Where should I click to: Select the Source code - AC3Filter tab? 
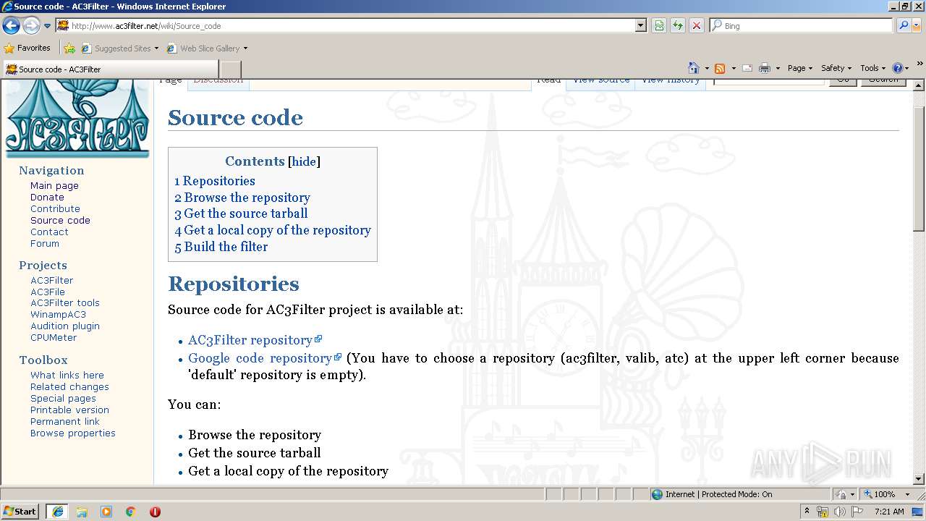[x=110, y=69]
